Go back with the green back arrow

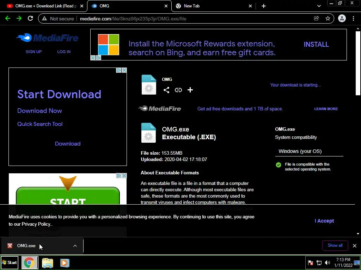pyautogui.click(x=8, y=19)
